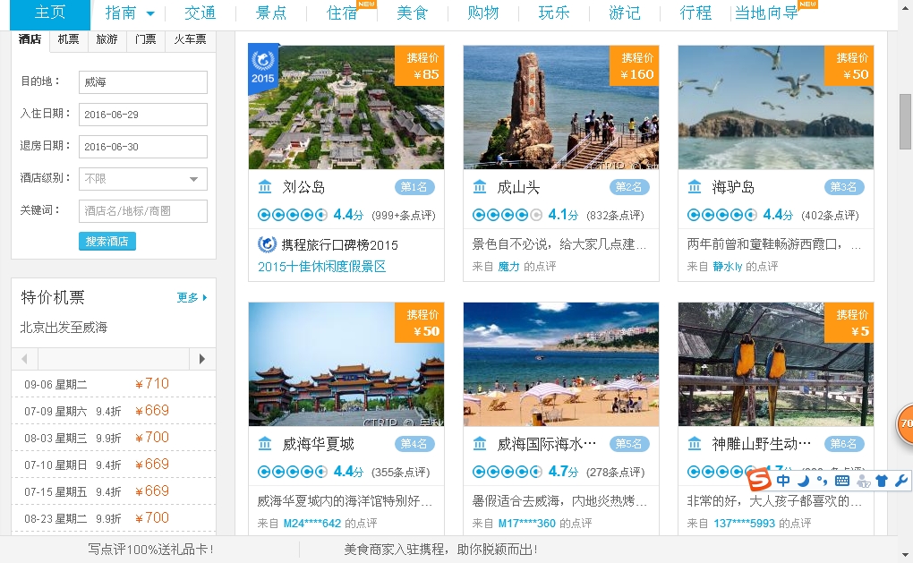Toggle Chinese punctuation mode on IME bar
This screenshot has width=913, height=563.
coord(821,482)
